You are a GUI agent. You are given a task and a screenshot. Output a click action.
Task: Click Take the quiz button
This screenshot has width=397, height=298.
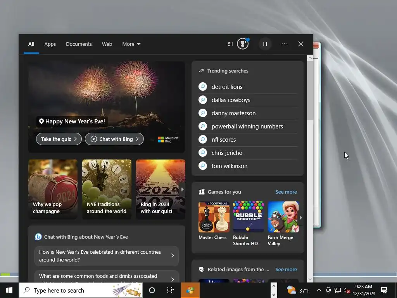click(x=59, y=139)
